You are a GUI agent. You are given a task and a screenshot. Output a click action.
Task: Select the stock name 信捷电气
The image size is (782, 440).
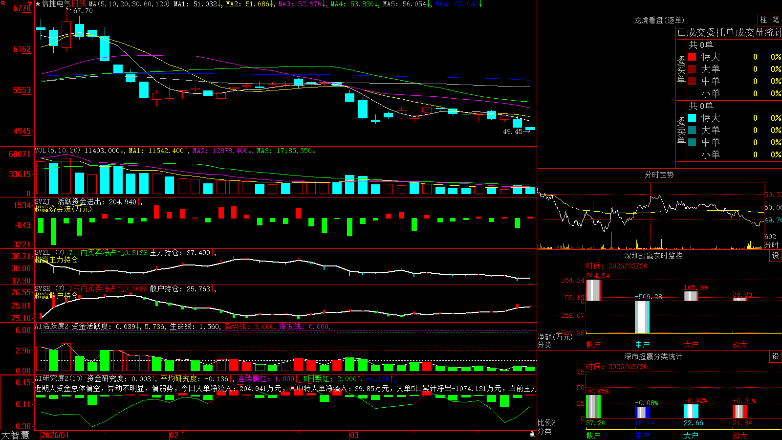56,4
